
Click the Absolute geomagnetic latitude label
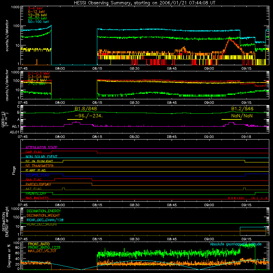[x=236, y=244]
